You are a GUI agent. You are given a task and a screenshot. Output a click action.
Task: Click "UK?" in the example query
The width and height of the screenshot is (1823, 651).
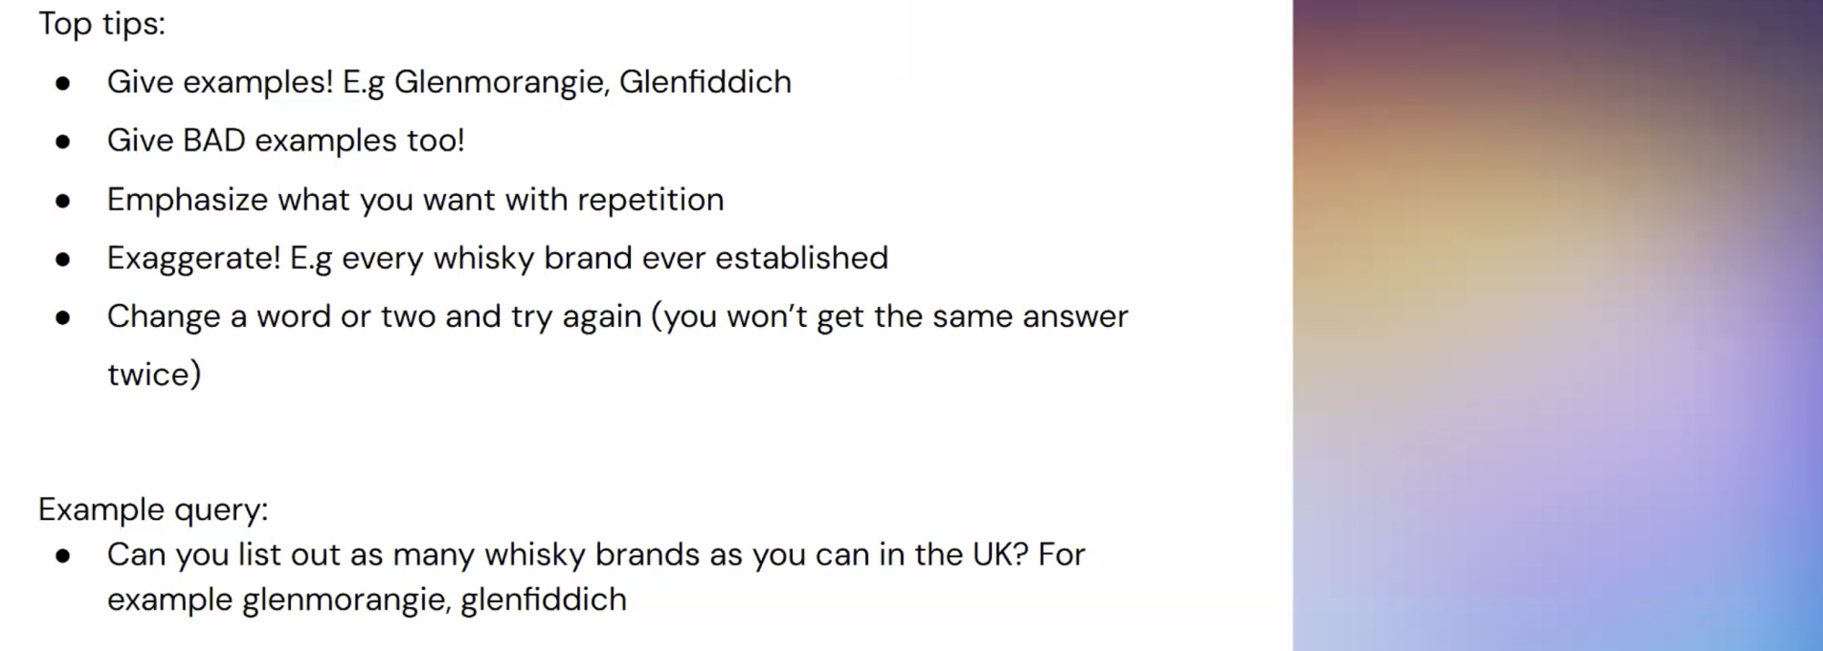[x=1000, y=554]
